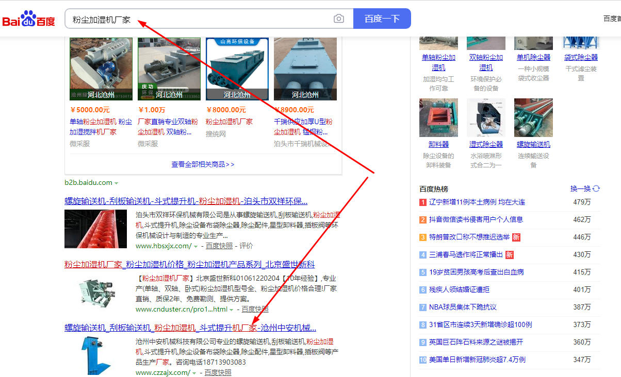
Task: Open 查看全部相关商品 link
Action: pos(203,164)
